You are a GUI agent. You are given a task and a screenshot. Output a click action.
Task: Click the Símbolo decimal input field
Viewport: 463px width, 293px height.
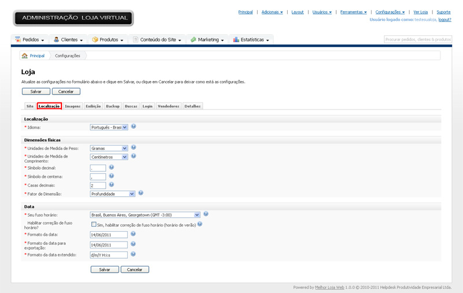point(98,168)
